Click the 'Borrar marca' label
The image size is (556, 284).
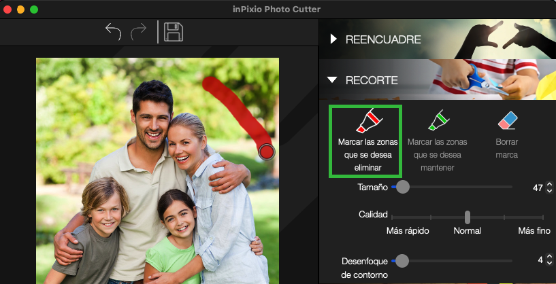point(507,148)
